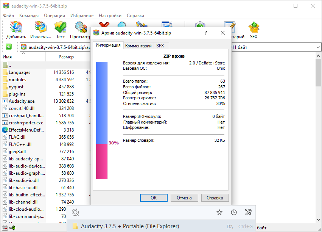Open the Избранное menu
Viewport: 322px width, 232px height.
[x=82, y=16]
